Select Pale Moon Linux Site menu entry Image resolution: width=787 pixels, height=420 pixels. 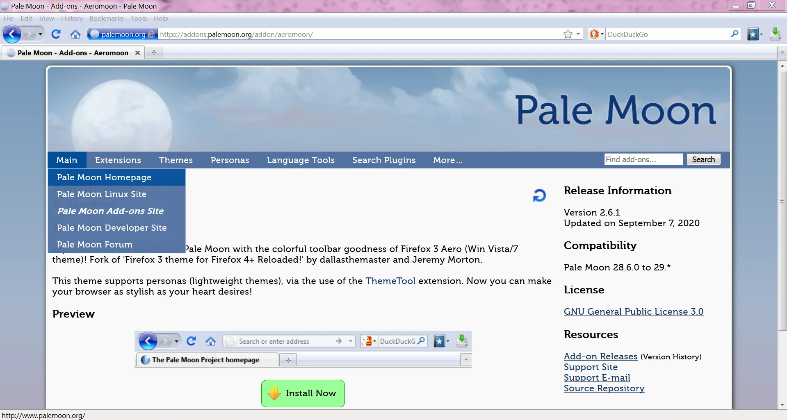tap(116, 194)
